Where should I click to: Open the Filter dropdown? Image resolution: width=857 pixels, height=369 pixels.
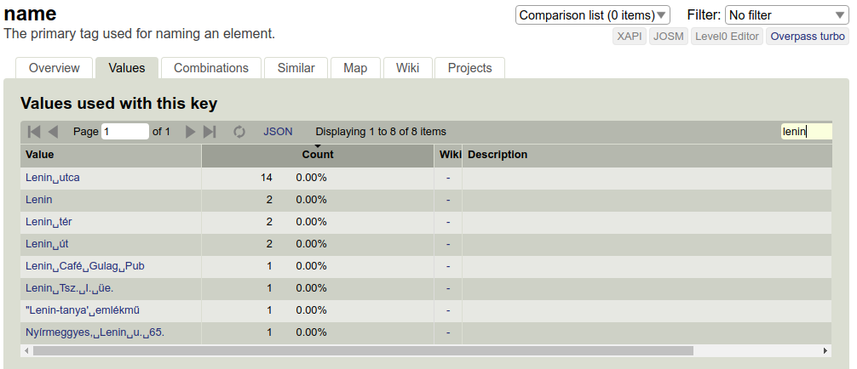(786, 15)
